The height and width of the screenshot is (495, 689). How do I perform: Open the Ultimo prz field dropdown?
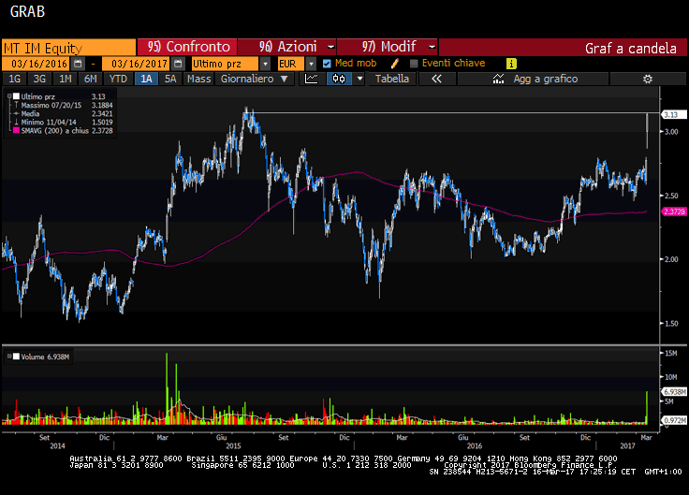(266, 63)
